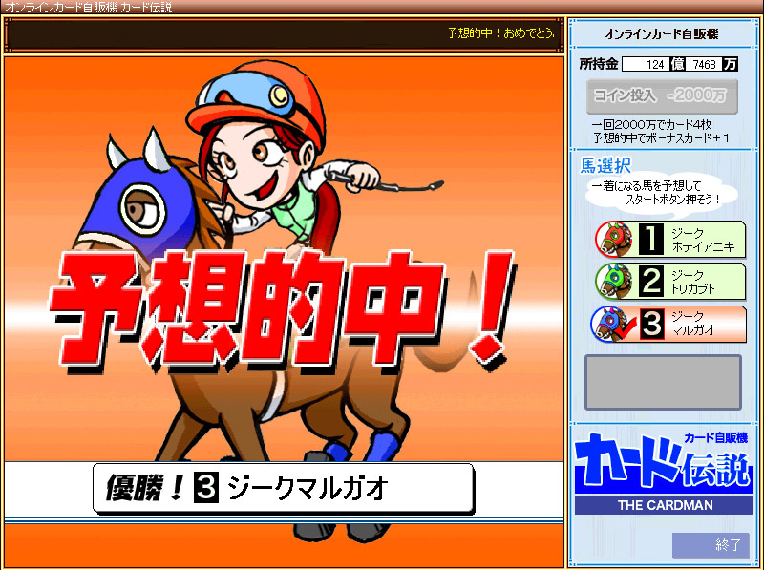Viewport: 764px width, 570px height.
Task: Click the number 3 badge in winner banner
Action: pos(207,489)
